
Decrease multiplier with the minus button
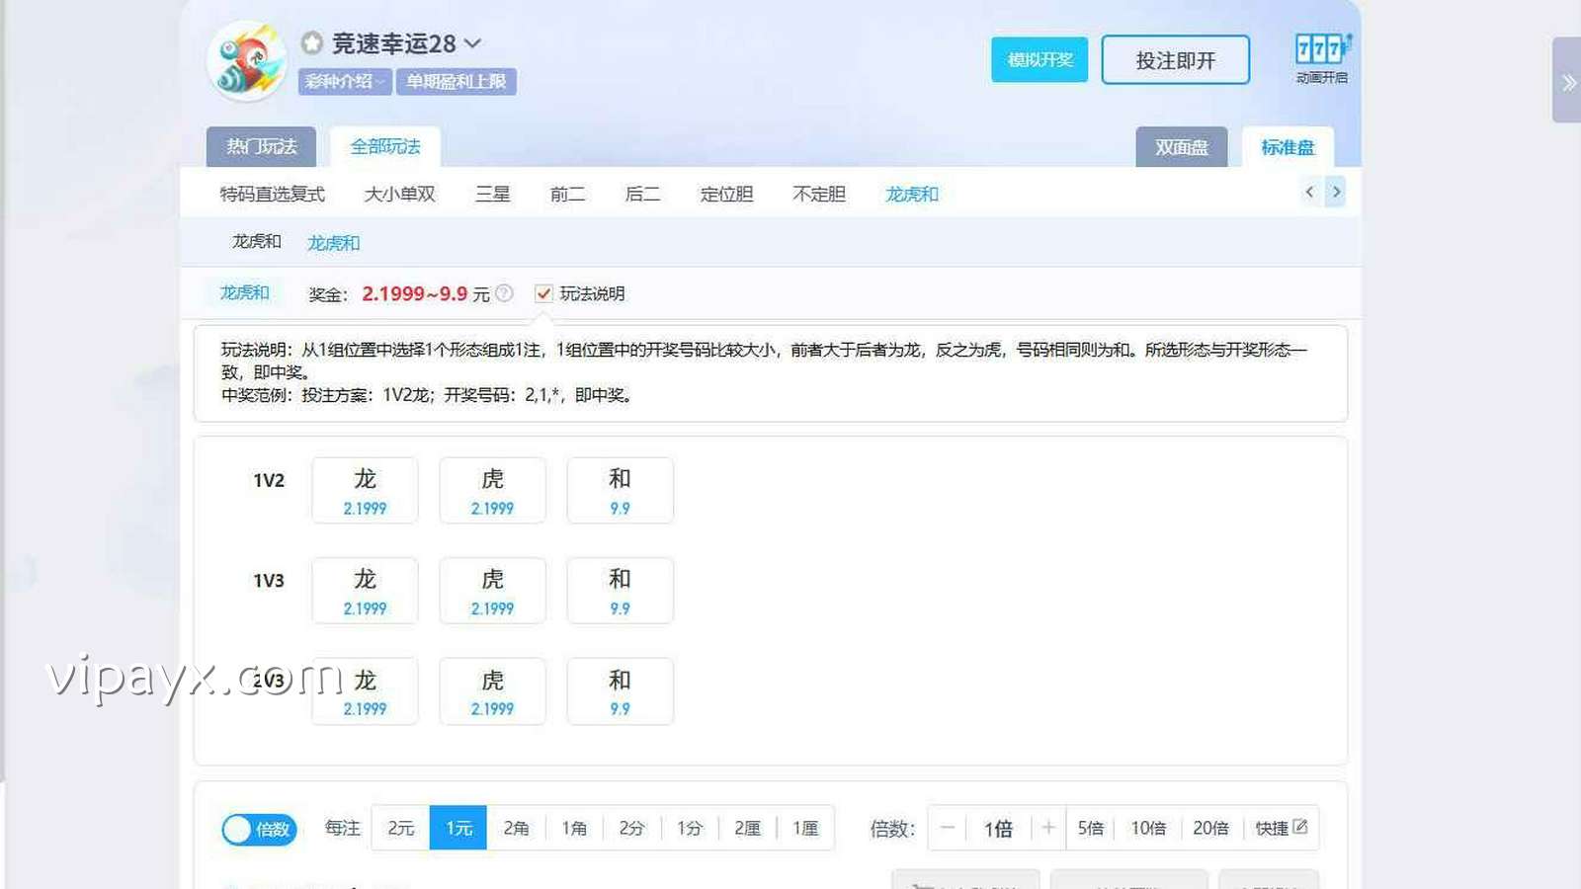947,828
